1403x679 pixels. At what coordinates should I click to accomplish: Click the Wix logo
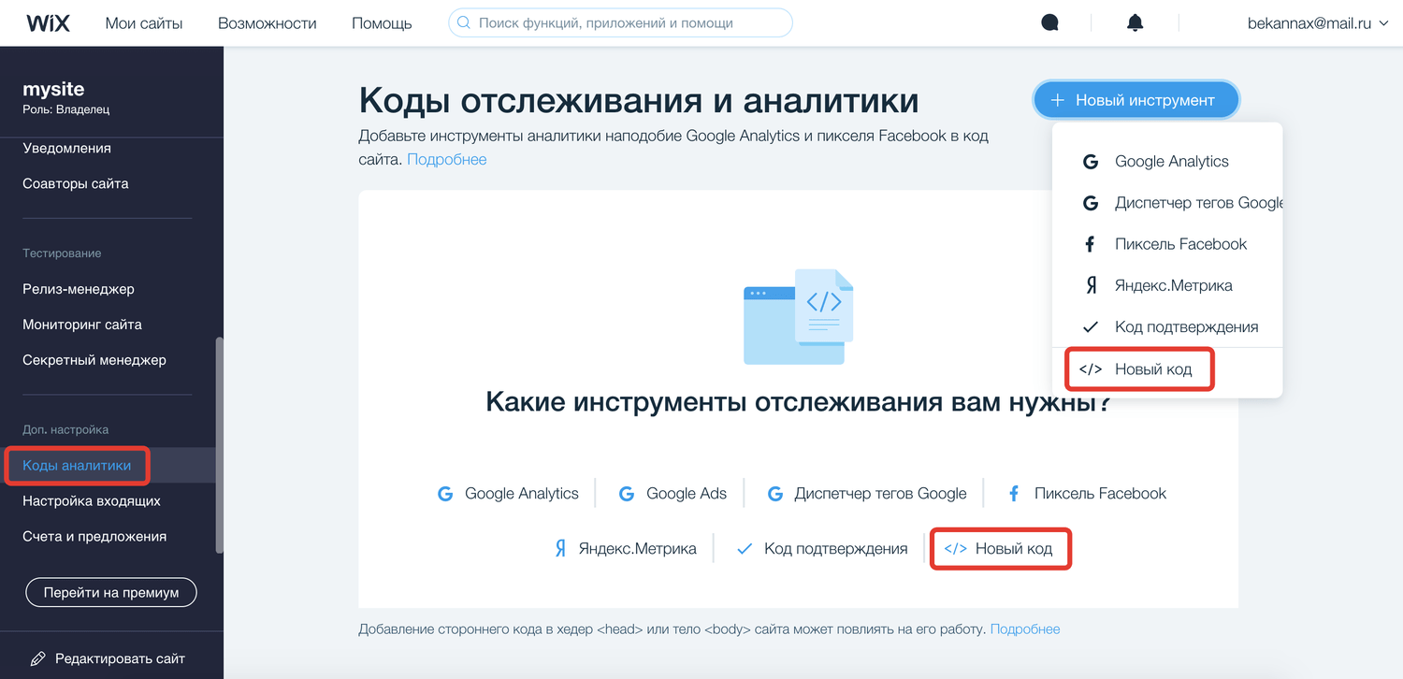point(48,23)
